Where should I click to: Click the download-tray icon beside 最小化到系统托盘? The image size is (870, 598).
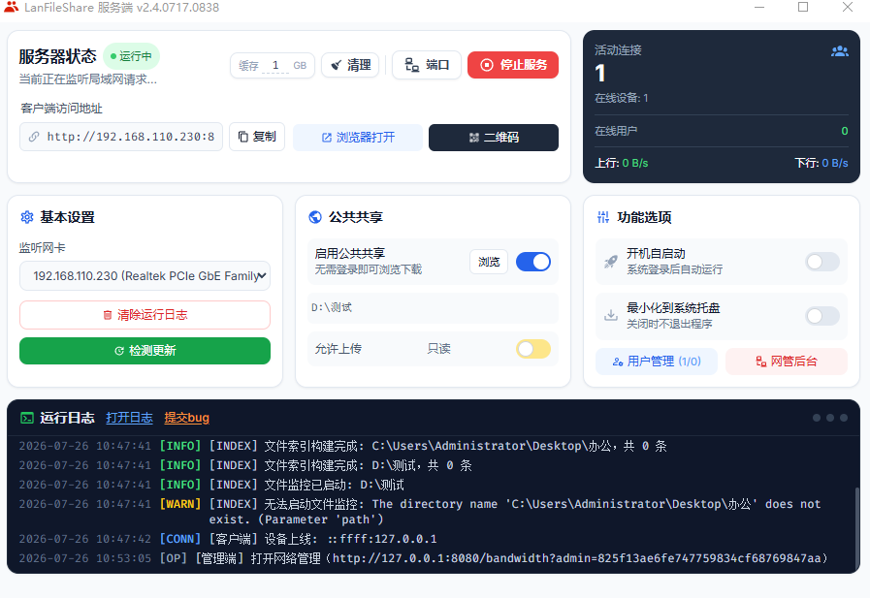611,315
